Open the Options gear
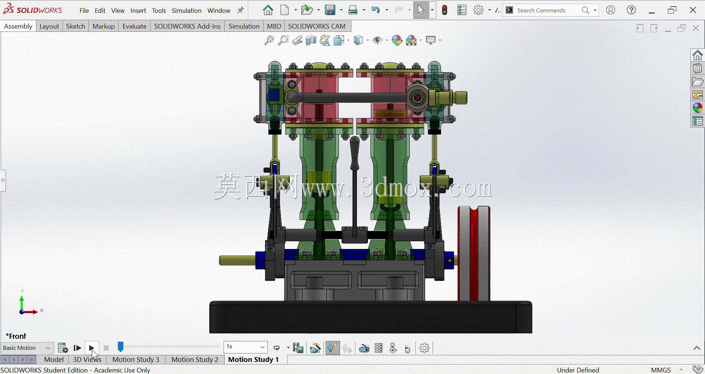This screenshot has height=374, width=705. pyautogui.click(x=478, y=10)
